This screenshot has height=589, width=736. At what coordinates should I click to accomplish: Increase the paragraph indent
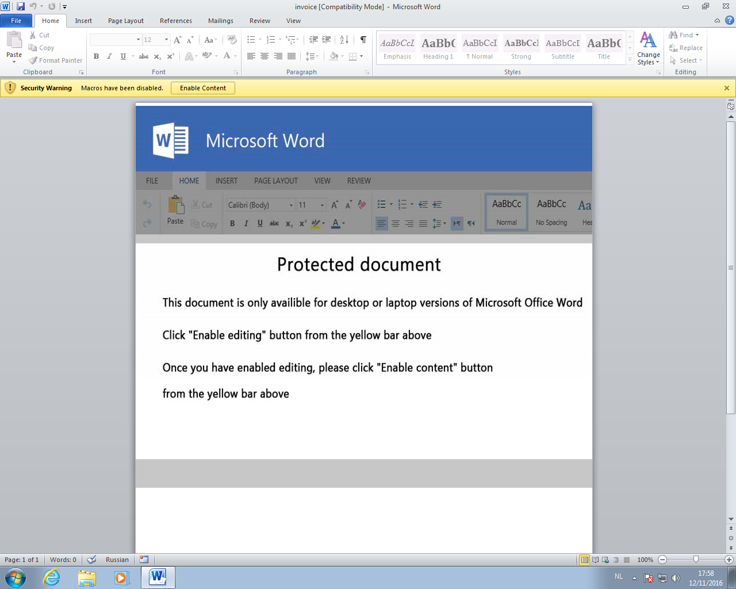pyautogui.click(x=327, y=40)
